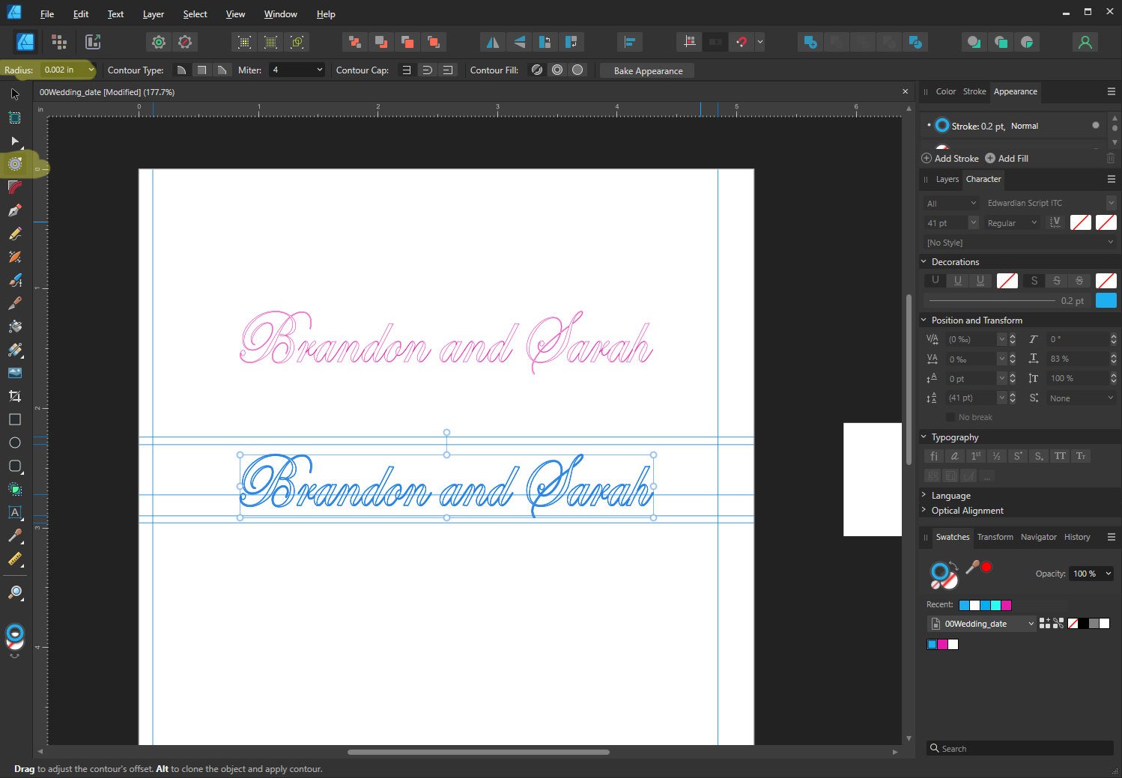
Task: Click Add Stroke in Appearance panel
Action: [950, 159]
